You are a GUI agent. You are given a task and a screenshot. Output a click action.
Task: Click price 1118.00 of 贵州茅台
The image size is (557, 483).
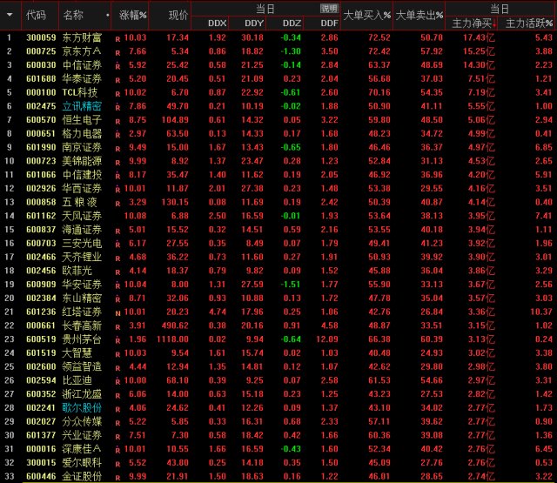[x=172, y=339]
